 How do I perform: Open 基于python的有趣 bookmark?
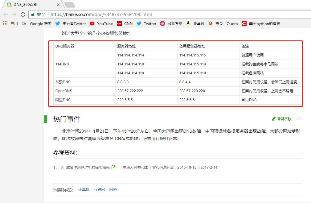point(261,24)
